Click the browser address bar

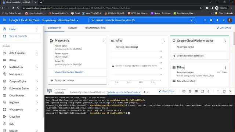click(x=111, y=8)
